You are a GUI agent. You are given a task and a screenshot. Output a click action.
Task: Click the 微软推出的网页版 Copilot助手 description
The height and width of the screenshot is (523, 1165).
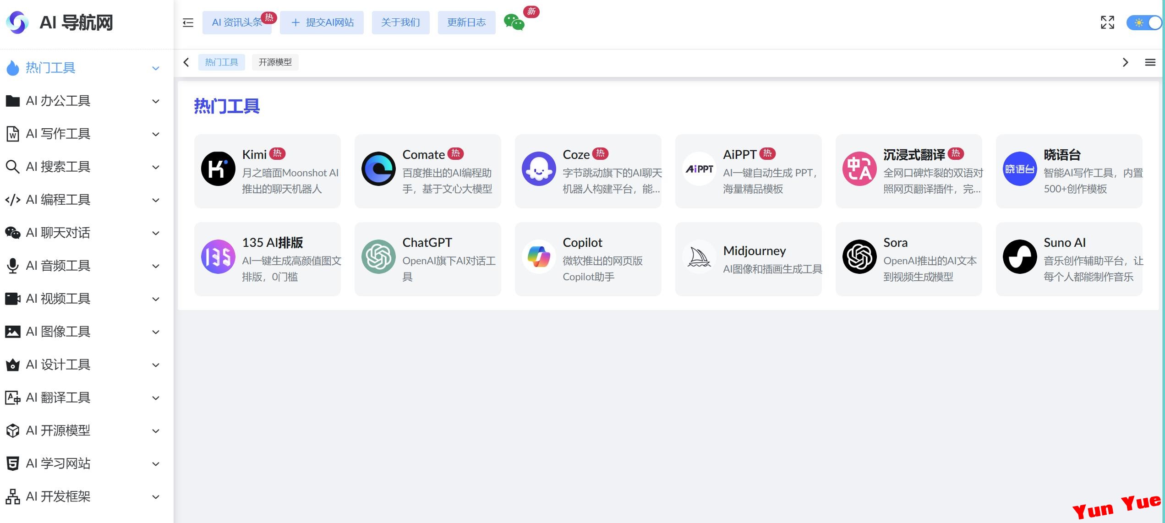(603, 269)
